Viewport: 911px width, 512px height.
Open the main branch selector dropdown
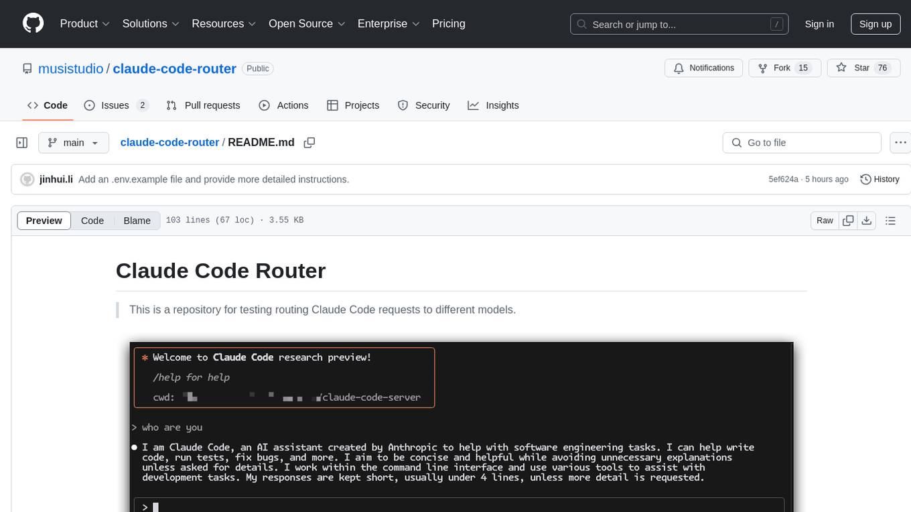tap(74, 143)
